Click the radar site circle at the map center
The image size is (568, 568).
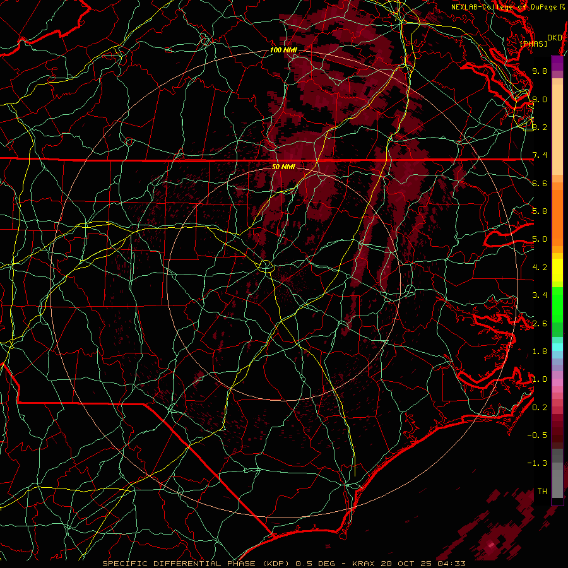click(x=266, y=266)
